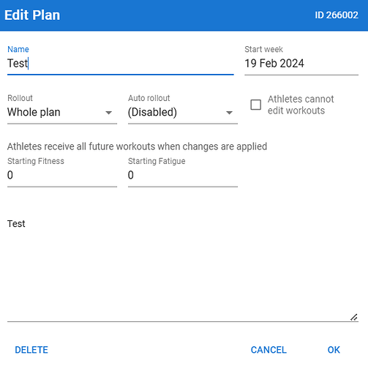Open the Auto rollout dropdown arrow
The image size is (368, 366).
[229, 113]
